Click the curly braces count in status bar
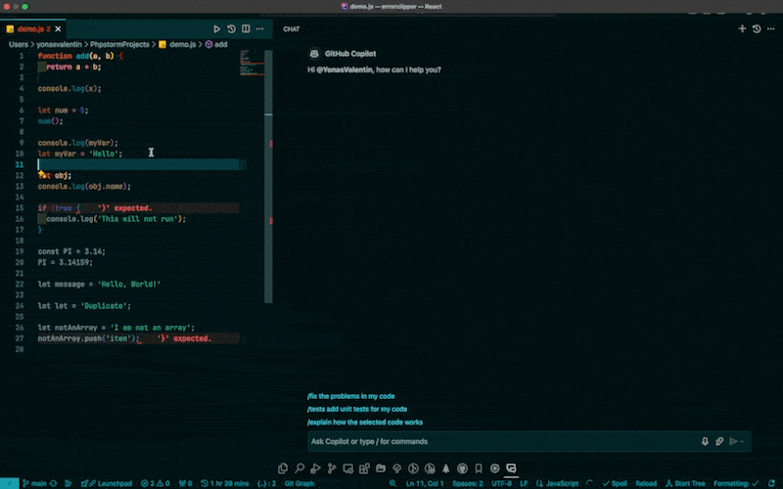Viewport: 783px width, 489px height. click(266, 483)
